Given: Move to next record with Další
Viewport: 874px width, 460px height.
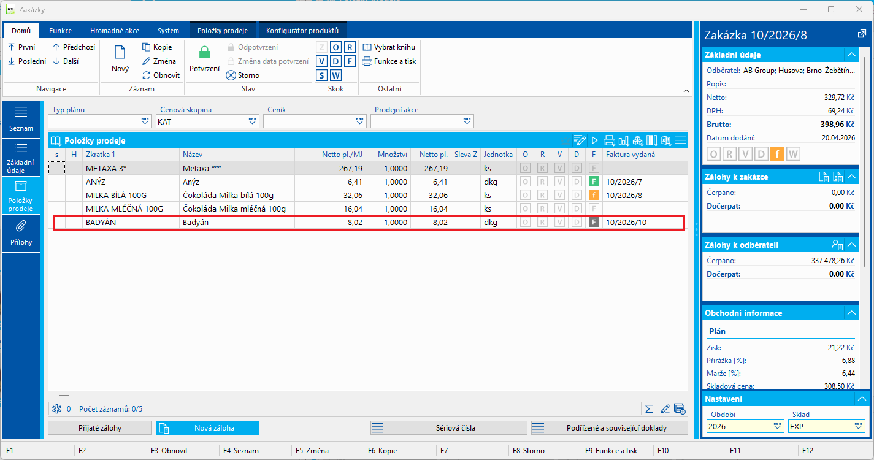Looking at the screenshot, I should coord(66,61).
